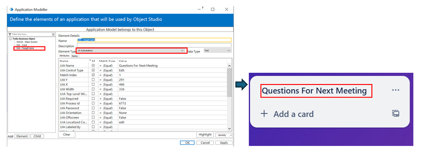
Task: Click the Clear button
Action: click(x=67, y=135)
